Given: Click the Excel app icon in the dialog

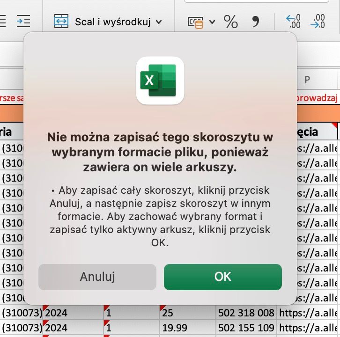Looking at the screenshot, I should [x=160, y=81].
